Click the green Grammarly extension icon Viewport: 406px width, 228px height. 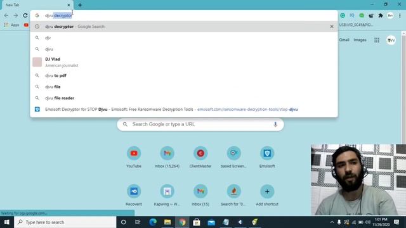click(343, 15)
